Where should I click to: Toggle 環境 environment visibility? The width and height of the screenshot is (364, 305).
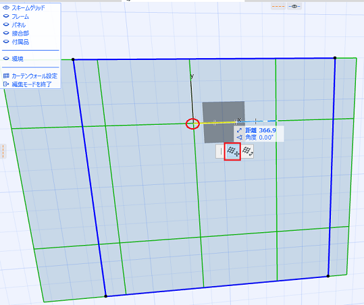[x=6, y=59]
